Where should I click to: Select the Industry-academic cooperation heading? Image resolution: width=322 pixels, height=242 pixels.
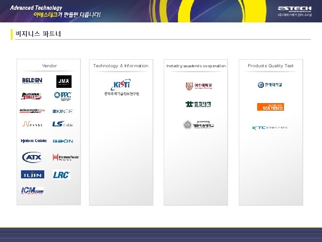tap(196, 66)
